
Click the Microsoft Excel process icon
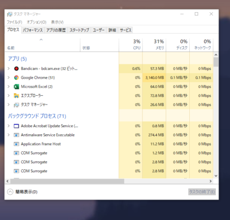coord(17,86)
